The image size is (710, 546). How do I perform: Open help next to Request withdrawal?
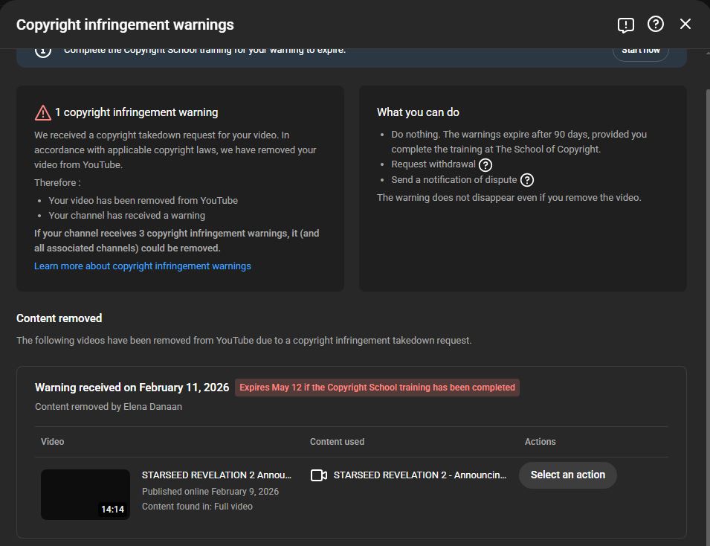[x=485, y=165]
